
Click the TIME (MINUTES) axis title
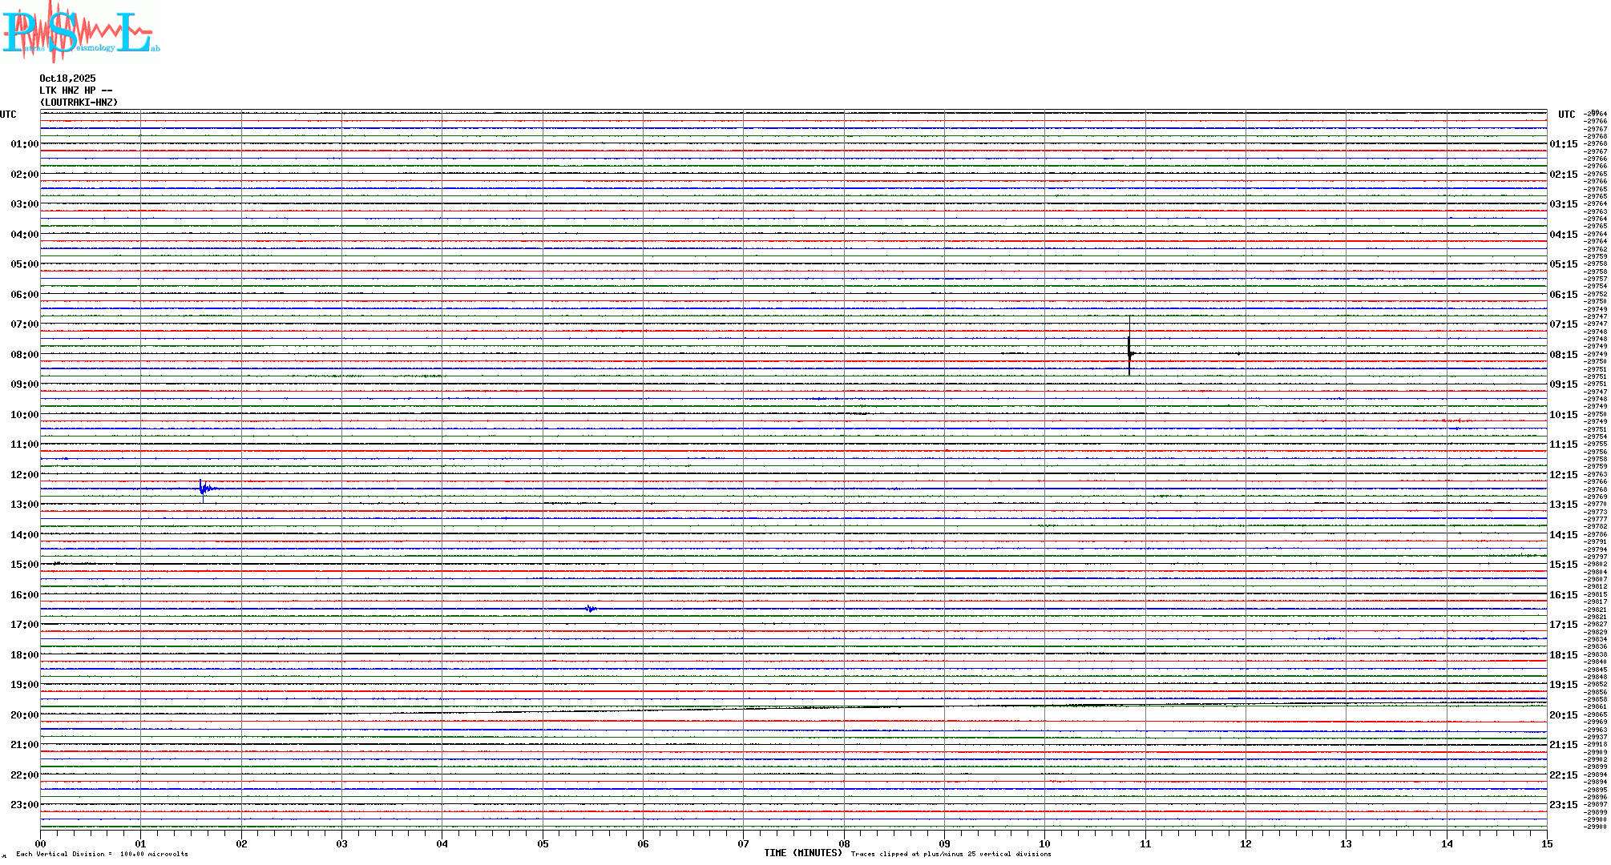pyautogui.click(x=802, y=853)
